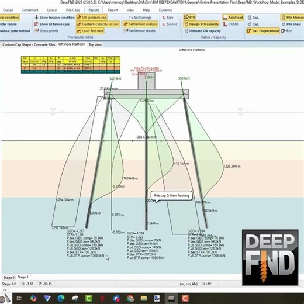Viewport: 304px width, 304px height.
Task: Click the 335kN load label
Action: pos(149,78)
